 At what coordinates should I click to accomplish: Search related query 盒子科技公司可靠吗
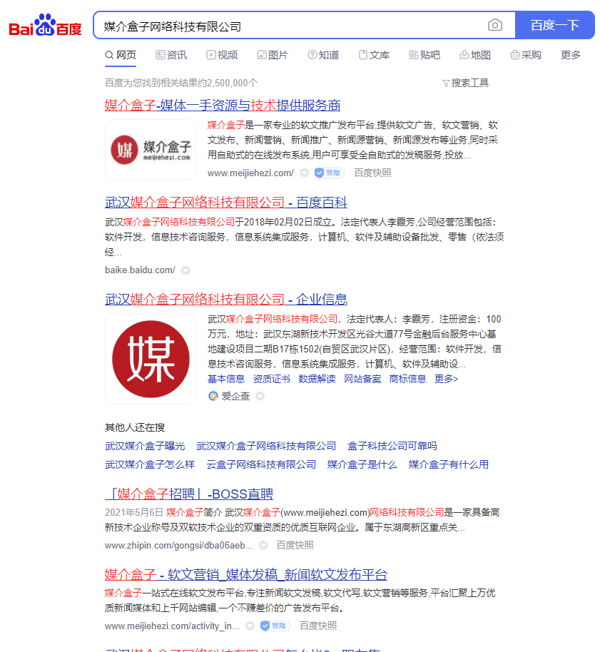(x=392, y=446)
